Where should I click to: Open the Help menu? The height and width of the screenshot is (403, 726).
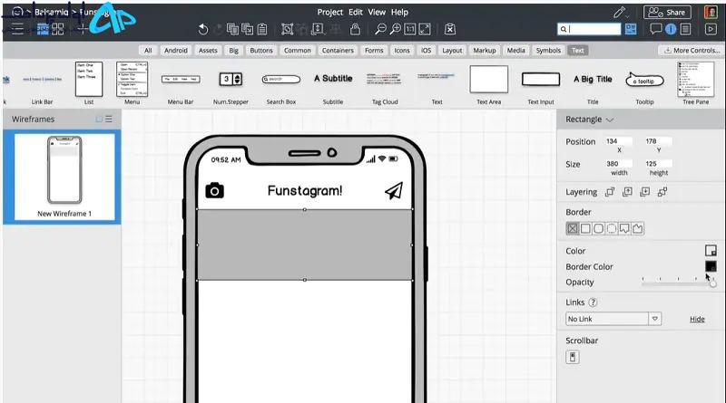point(399,12)
